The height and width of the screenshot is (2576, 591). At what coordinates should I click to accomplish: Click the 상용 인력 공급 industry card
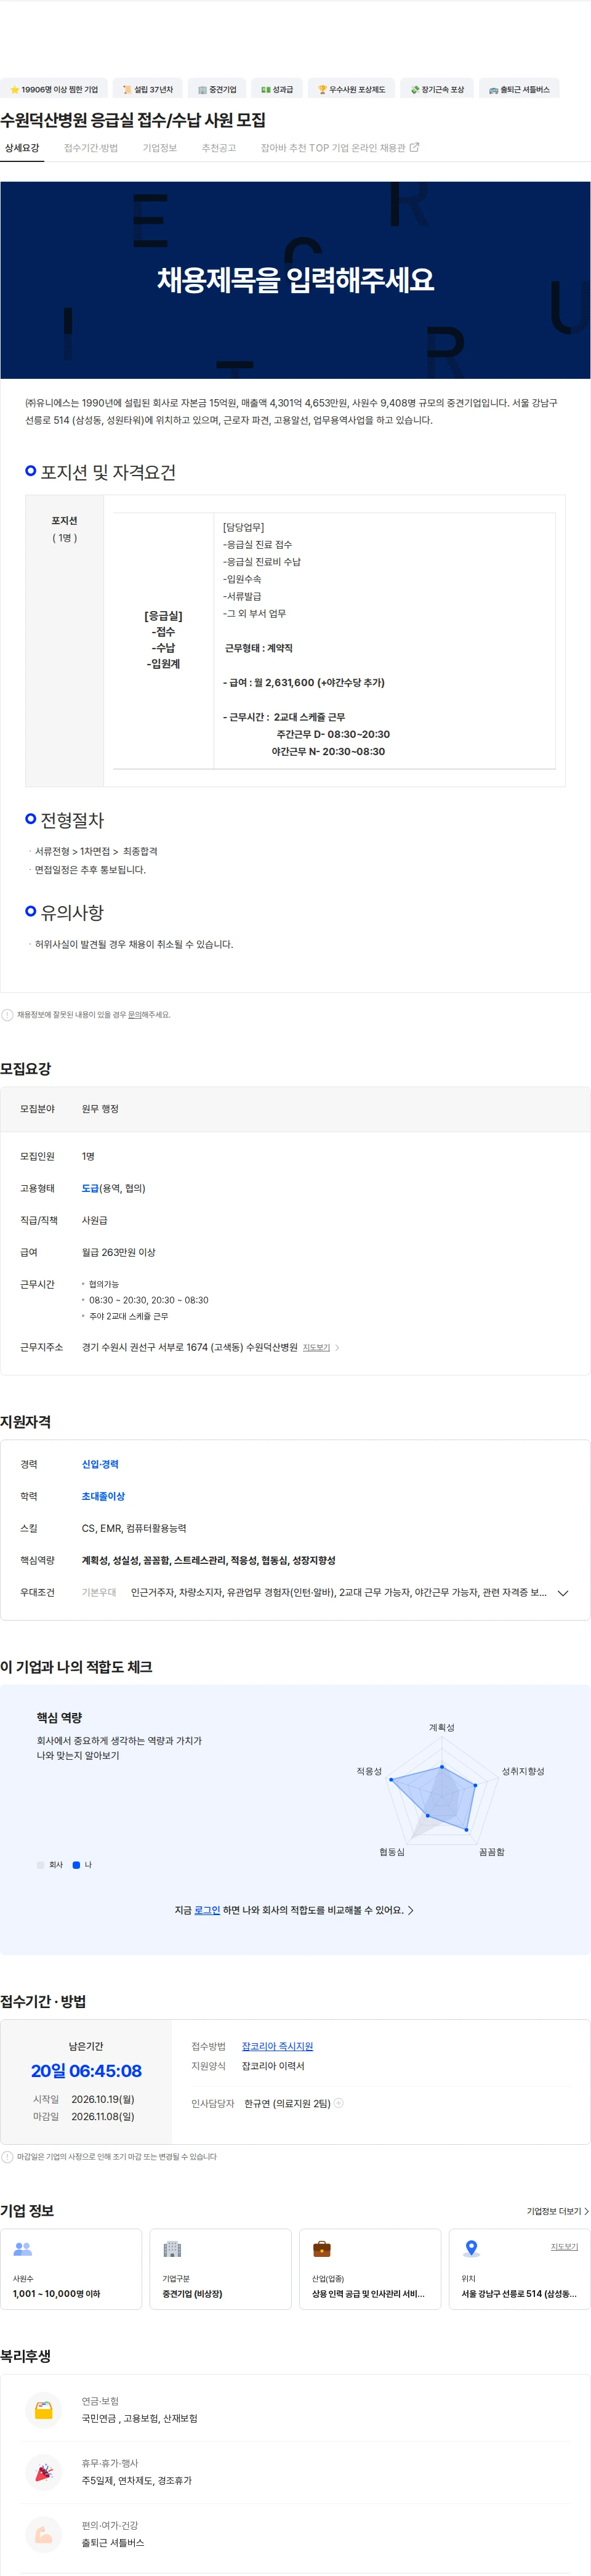click(370, 2268)
